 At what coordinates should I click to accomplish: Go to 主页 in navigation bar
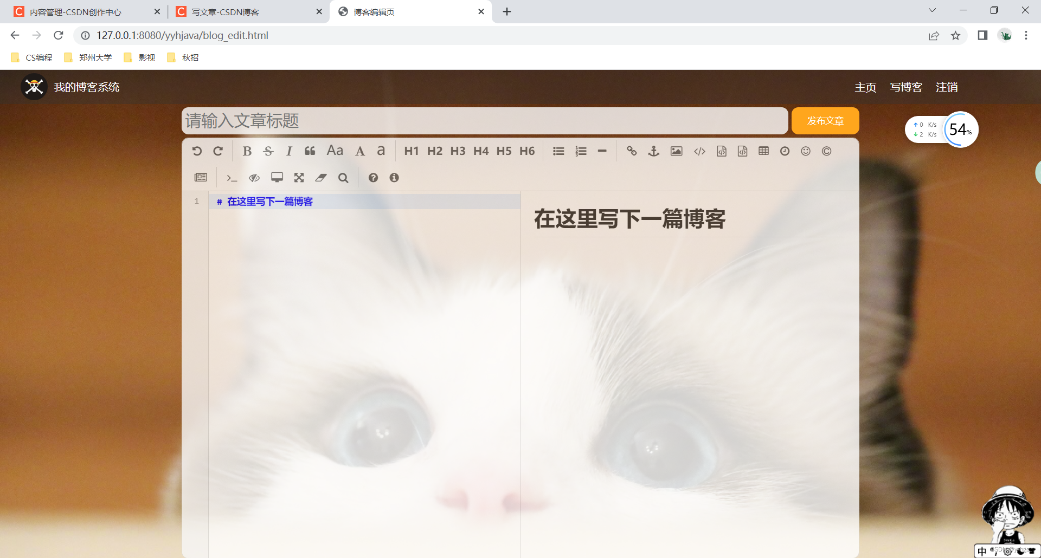pyautogui.click(x=865, y=87)
